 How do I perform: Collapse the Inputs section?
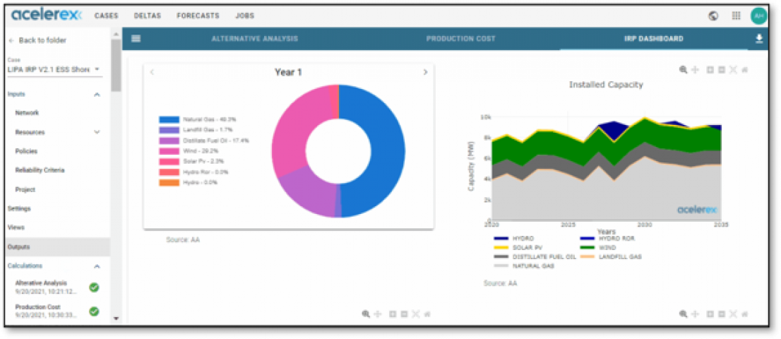97,94
